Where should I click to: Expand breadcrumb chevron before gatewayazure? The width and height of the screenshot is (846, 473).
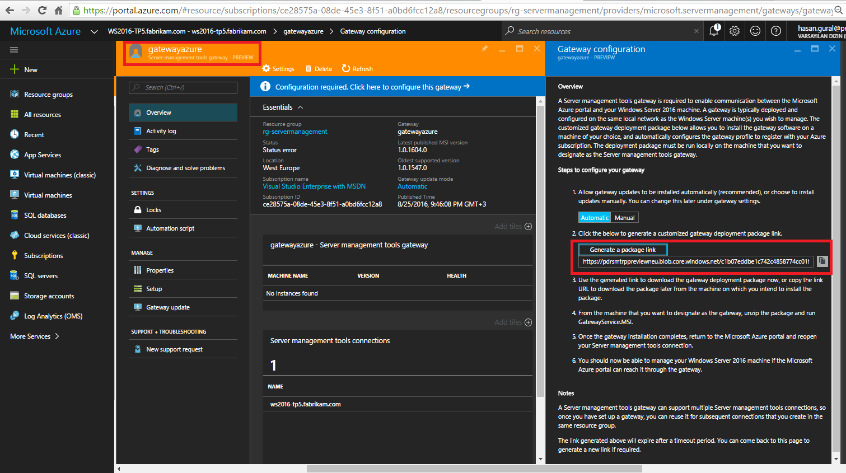click(x=275, y=31)
